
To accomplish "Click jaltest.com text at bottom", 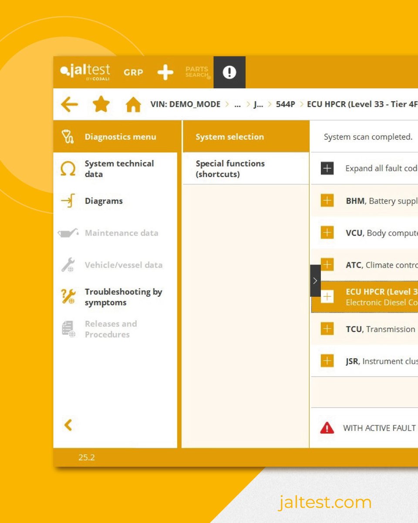I will tap(325, 503).
